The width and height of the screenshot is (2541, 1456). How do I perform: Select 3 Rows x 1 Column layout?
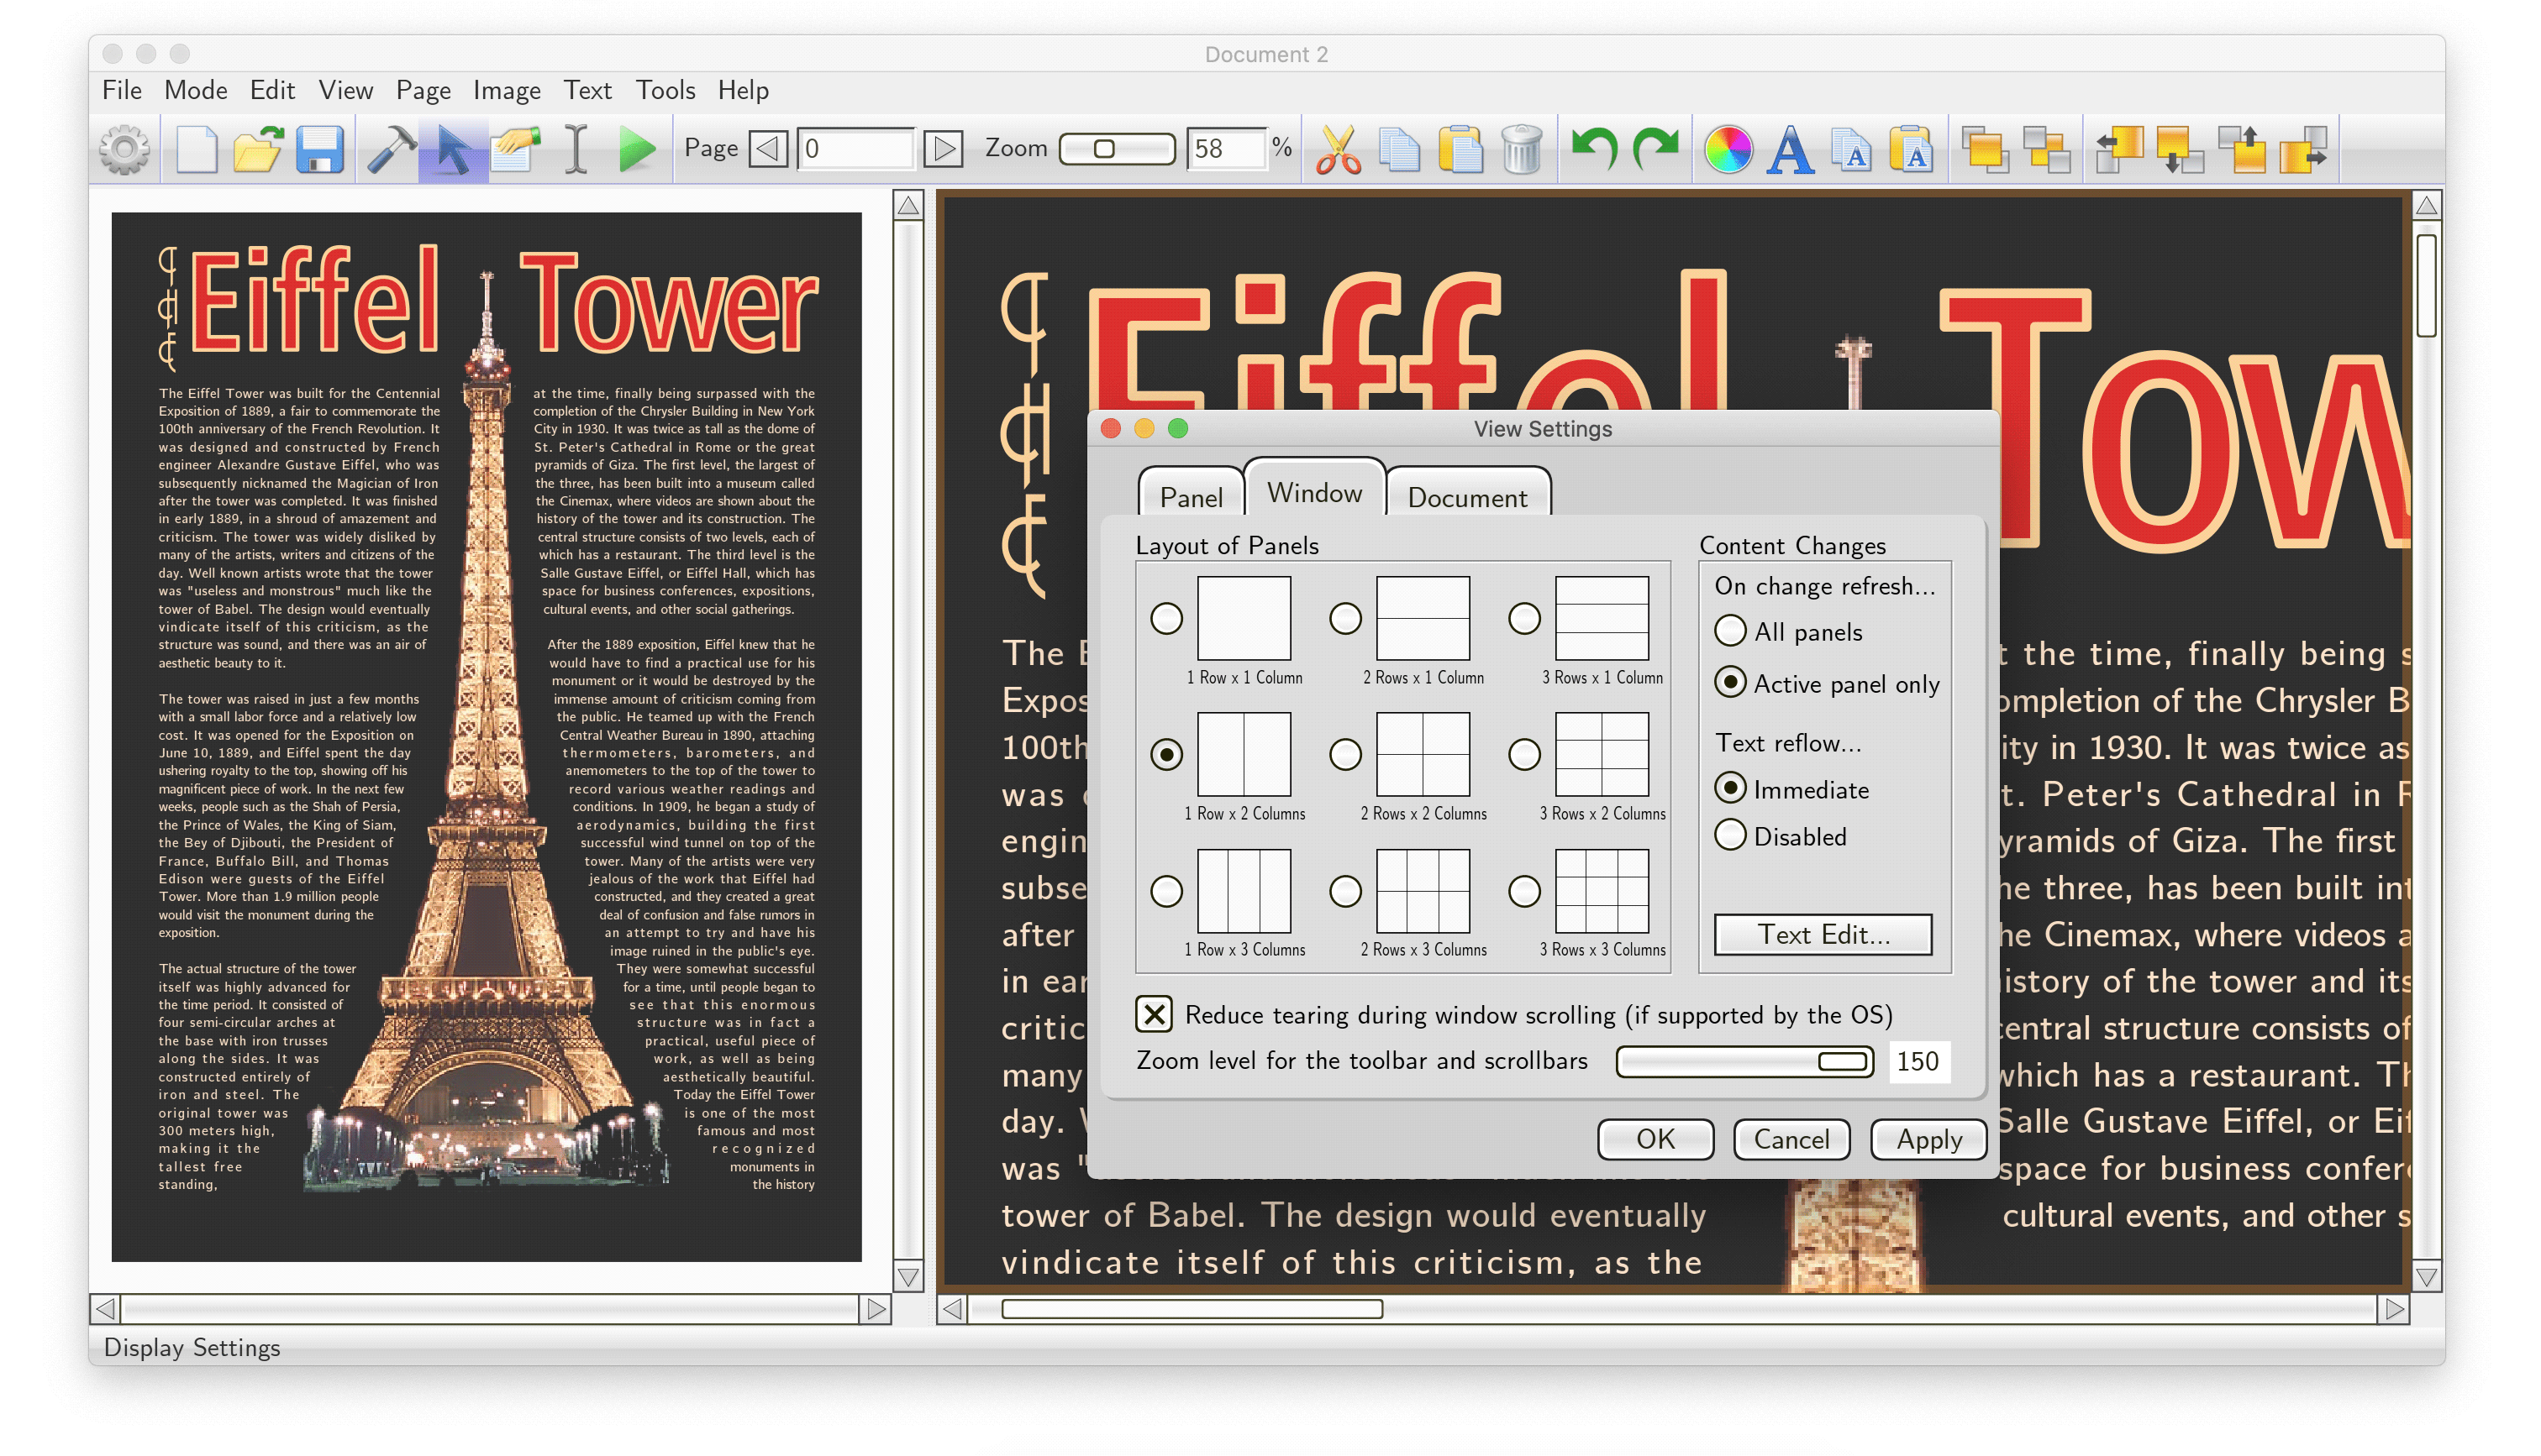[x=1524, y=619]
